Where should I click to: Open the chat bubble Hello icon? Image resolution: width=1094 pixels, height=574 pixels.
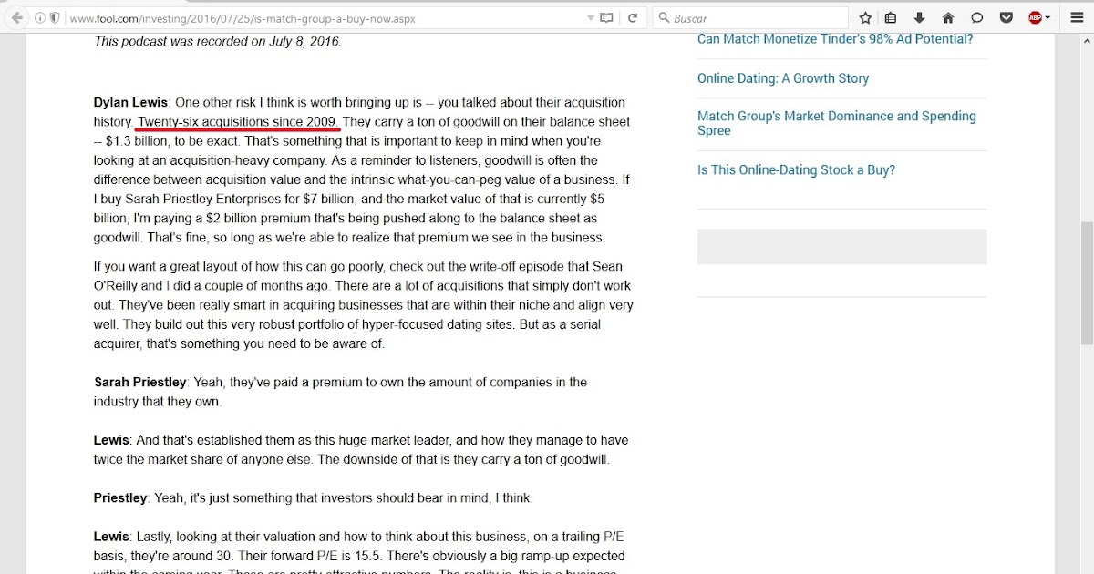(x=976, y=17)
